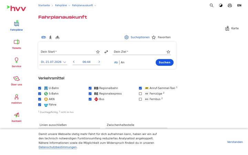This screenshot has width=248, height=155.
Task: Focus the Zwischenhaltestelle field
Action: 136,125
